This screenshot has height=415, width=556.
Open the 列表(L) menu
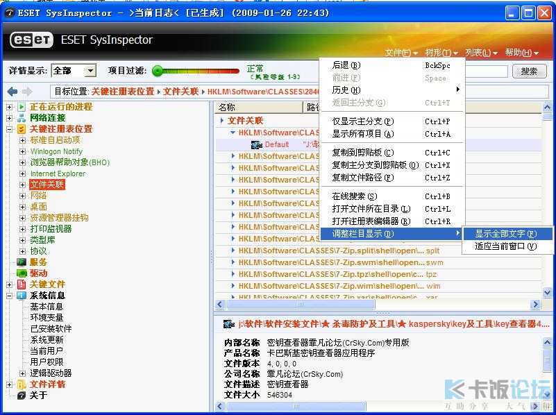click(x=481, y=53)
